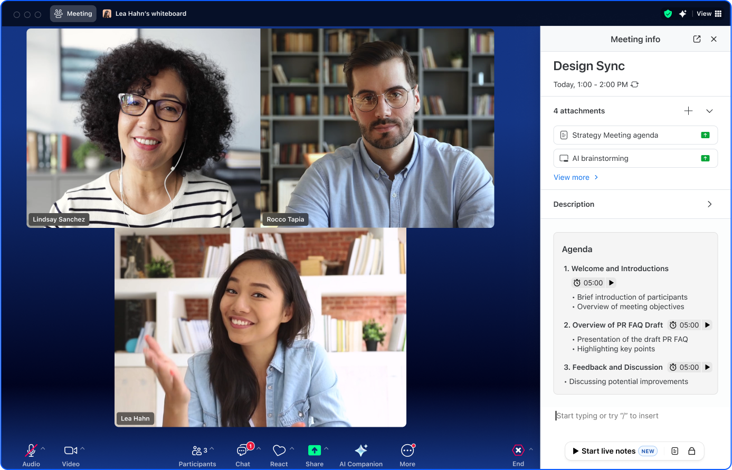732x470 pixels.
Task: Start screen sharing
Action: click(x=314, y=449)
